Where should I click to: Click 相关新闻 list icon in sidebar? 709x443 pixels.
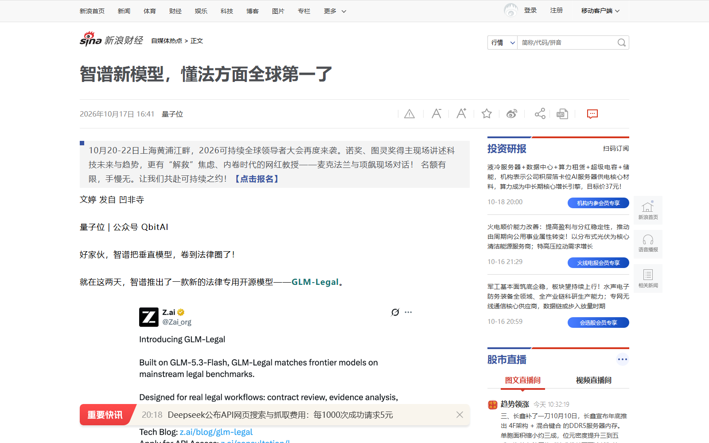[648, 278]
